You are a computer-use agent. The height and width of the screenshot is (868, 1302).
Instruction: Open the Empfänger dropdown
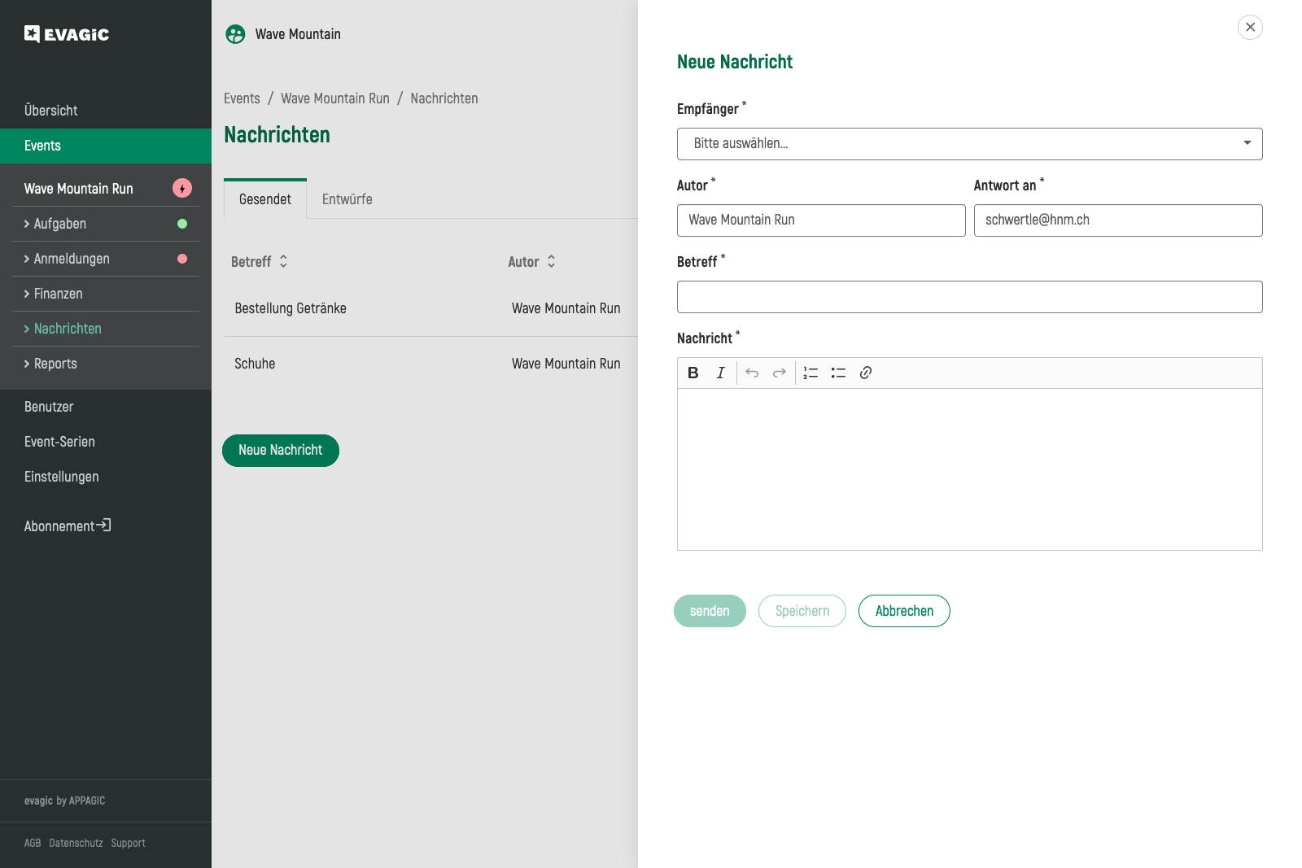click(969, 144)
